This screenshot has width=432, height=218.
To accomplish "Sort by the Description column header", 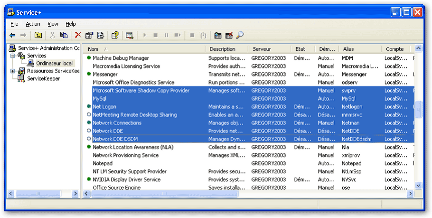I will pos(227,49).
